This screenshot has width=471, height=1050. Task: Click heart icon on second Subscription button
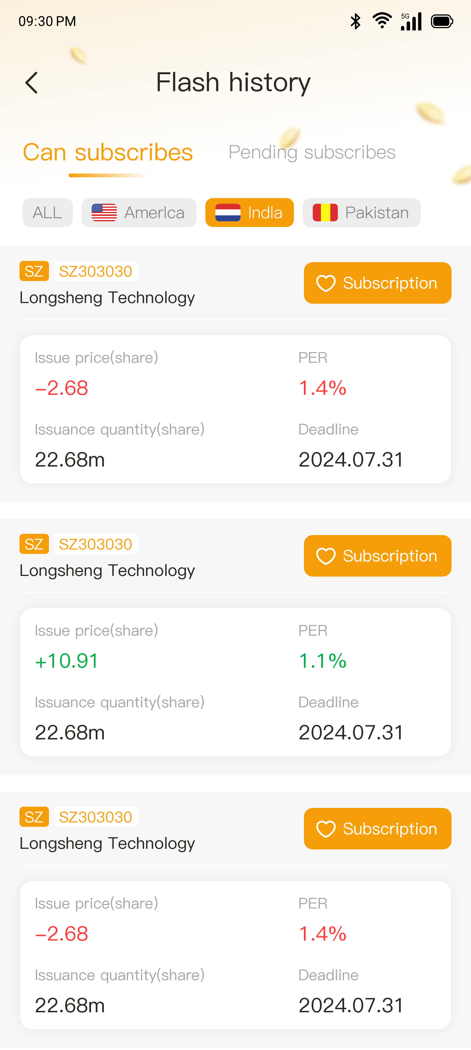[326, 556]
